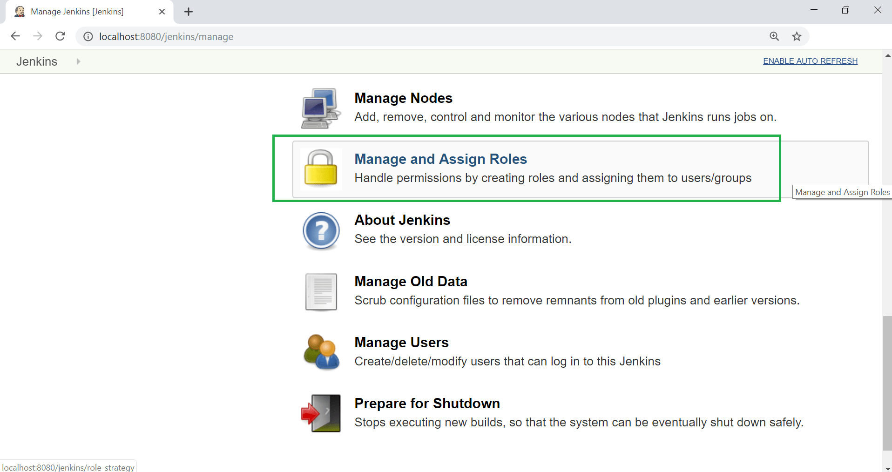Open a new browser tab
This screenshot has width=892, height=472.
click(x=189, y=12)
